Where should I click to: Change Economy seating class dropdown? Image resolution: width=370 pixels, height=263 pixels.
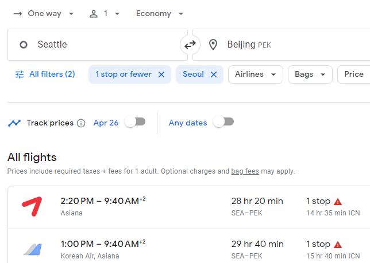click(x=160, y=14)
